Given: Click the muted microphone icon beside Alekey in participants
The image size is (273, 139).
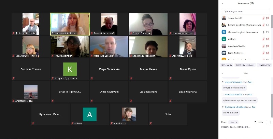Looking at the screenshot, I should pyautogui.click(x=263, y=39).
